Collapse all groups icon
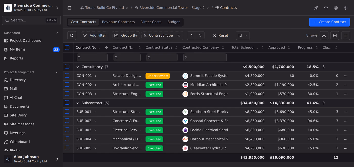The height and width of the screenshot is (167, 354). [x=200, y=36]
